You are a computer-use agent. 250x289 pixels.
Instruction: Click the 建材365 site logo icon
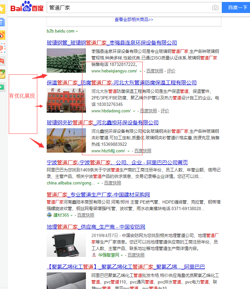49,215
